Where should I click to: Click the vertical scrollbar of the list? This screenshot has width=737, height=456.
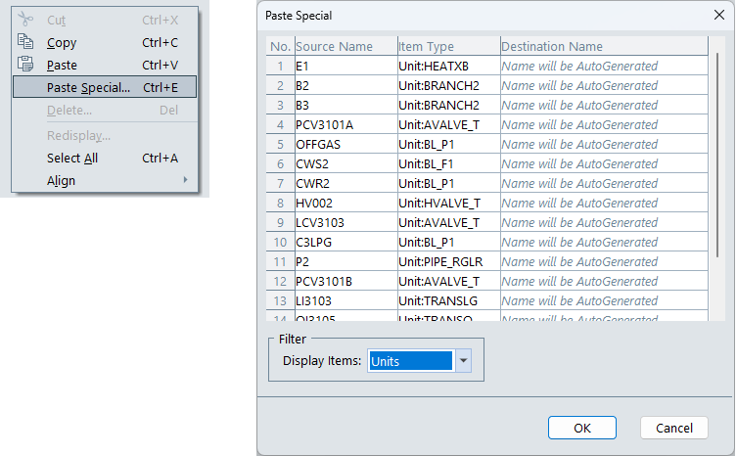(x=716, y=147)
